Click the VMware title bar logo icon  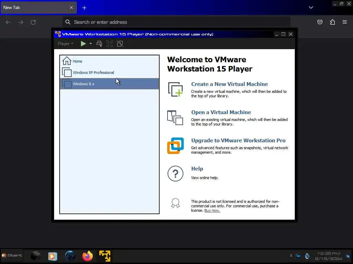[x=58, y=34]
